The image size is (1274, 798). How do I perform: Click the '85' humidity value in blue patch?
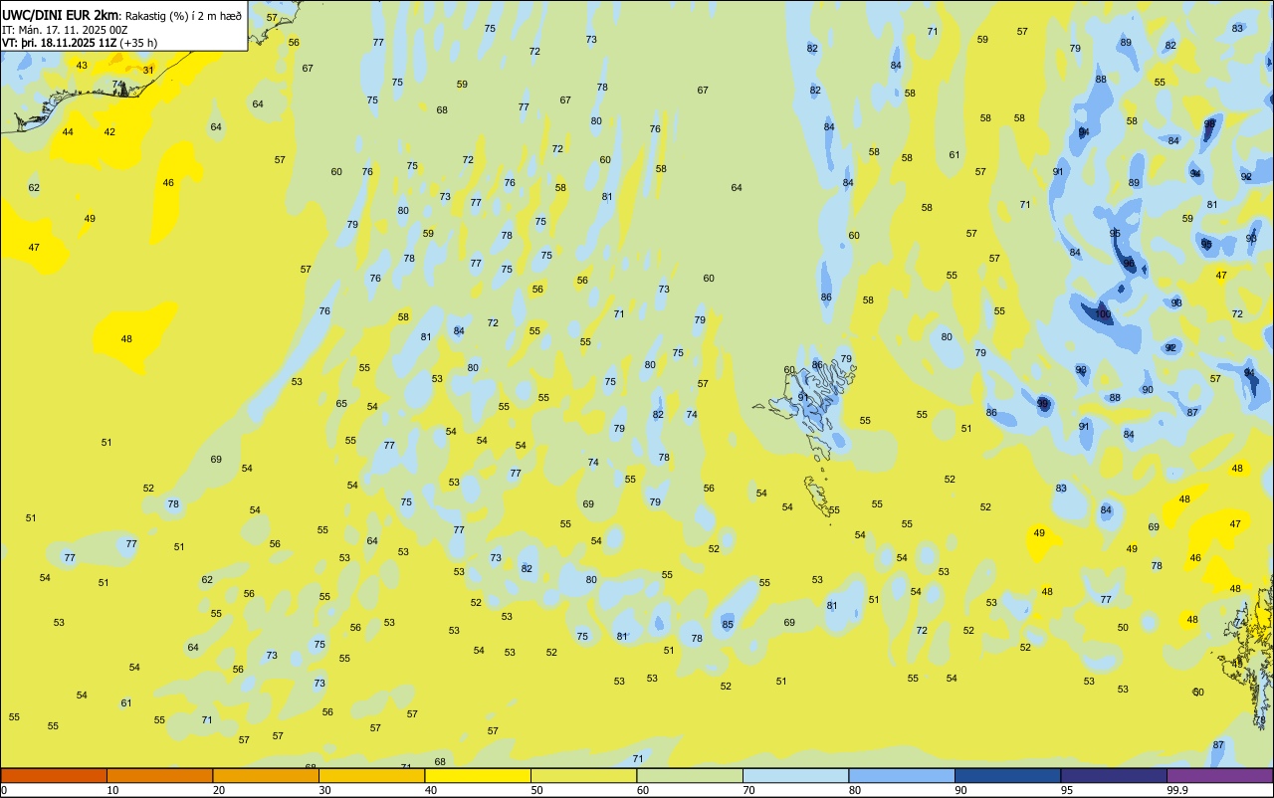click(x=728, y=625)
